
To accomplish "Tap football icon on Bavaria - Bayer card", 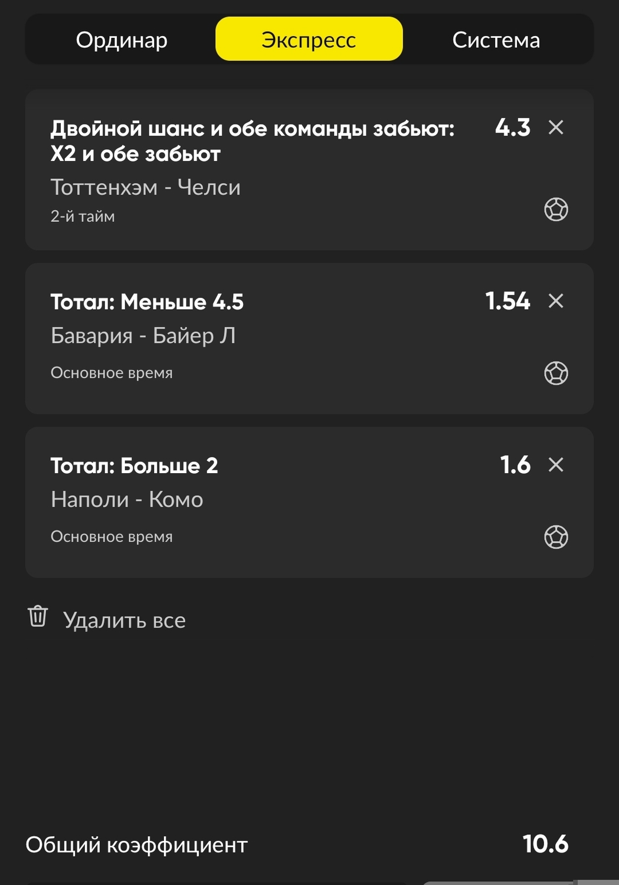I will (556, 373).
